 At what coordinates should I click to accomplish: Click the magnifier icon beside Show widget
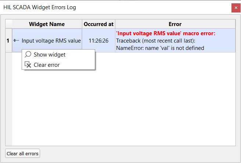28,54
